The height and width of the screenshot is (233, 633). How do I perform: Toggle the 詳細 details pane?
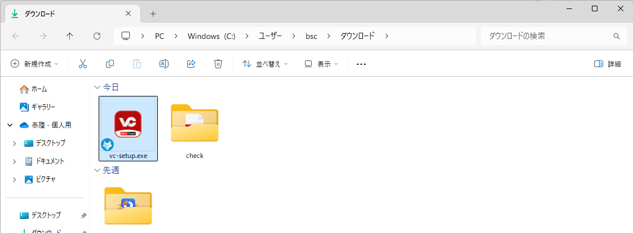coord(608,64)
